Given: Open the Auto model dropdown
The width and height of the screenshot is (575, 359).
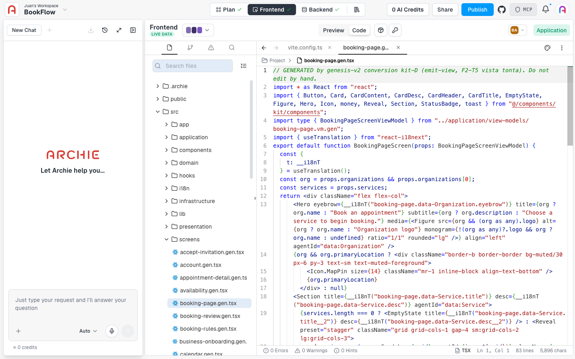Looking at the screenshot, I should pos(88,331).
